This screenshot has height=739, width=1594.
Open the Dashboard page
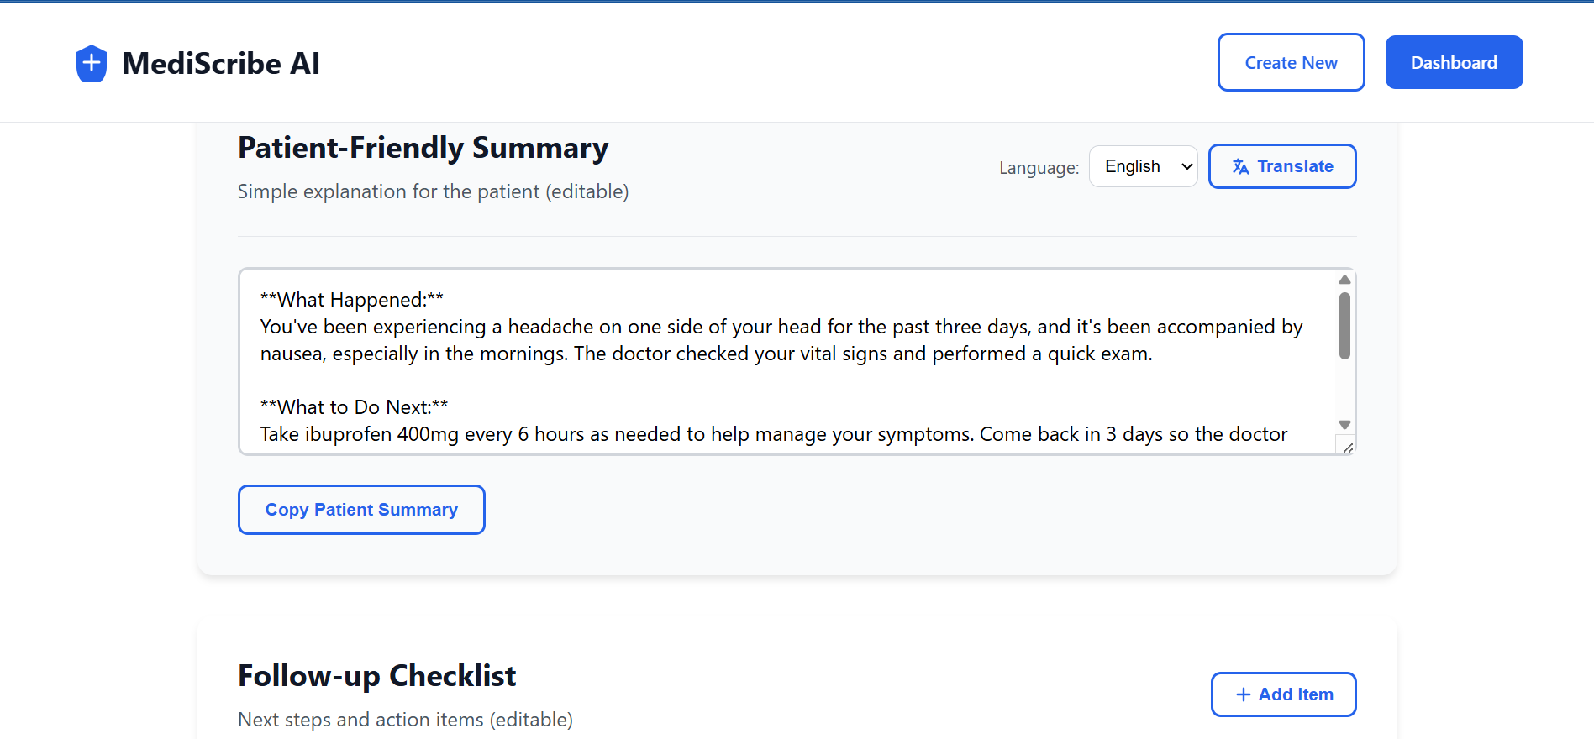[x=1454, y=62]
